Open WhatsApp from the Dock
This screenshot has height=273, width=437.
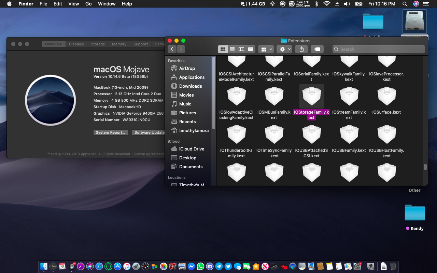(x=200, y=266)
